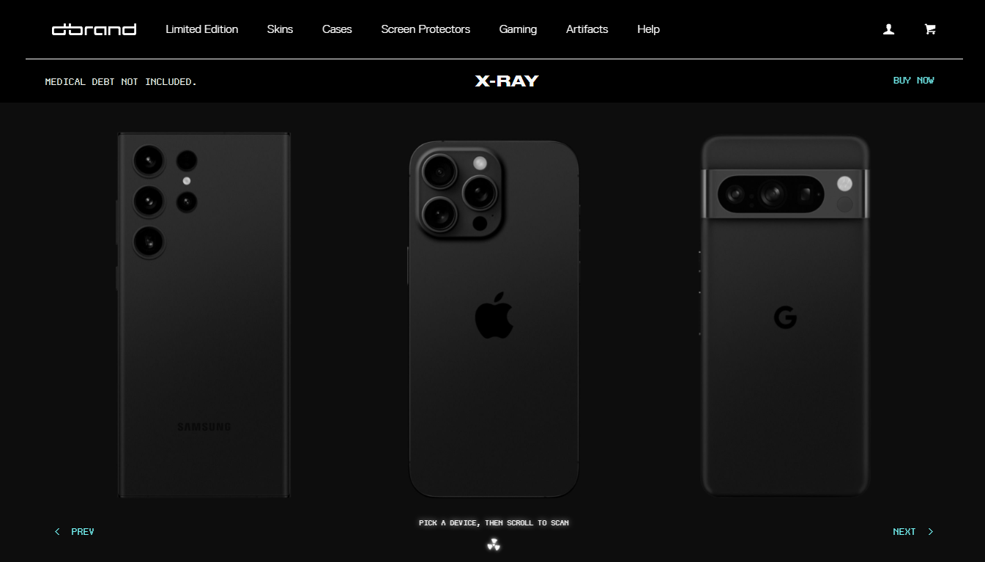985x562 pixels.
Task: Open the shopping cart icon
Action: point(930,29)
